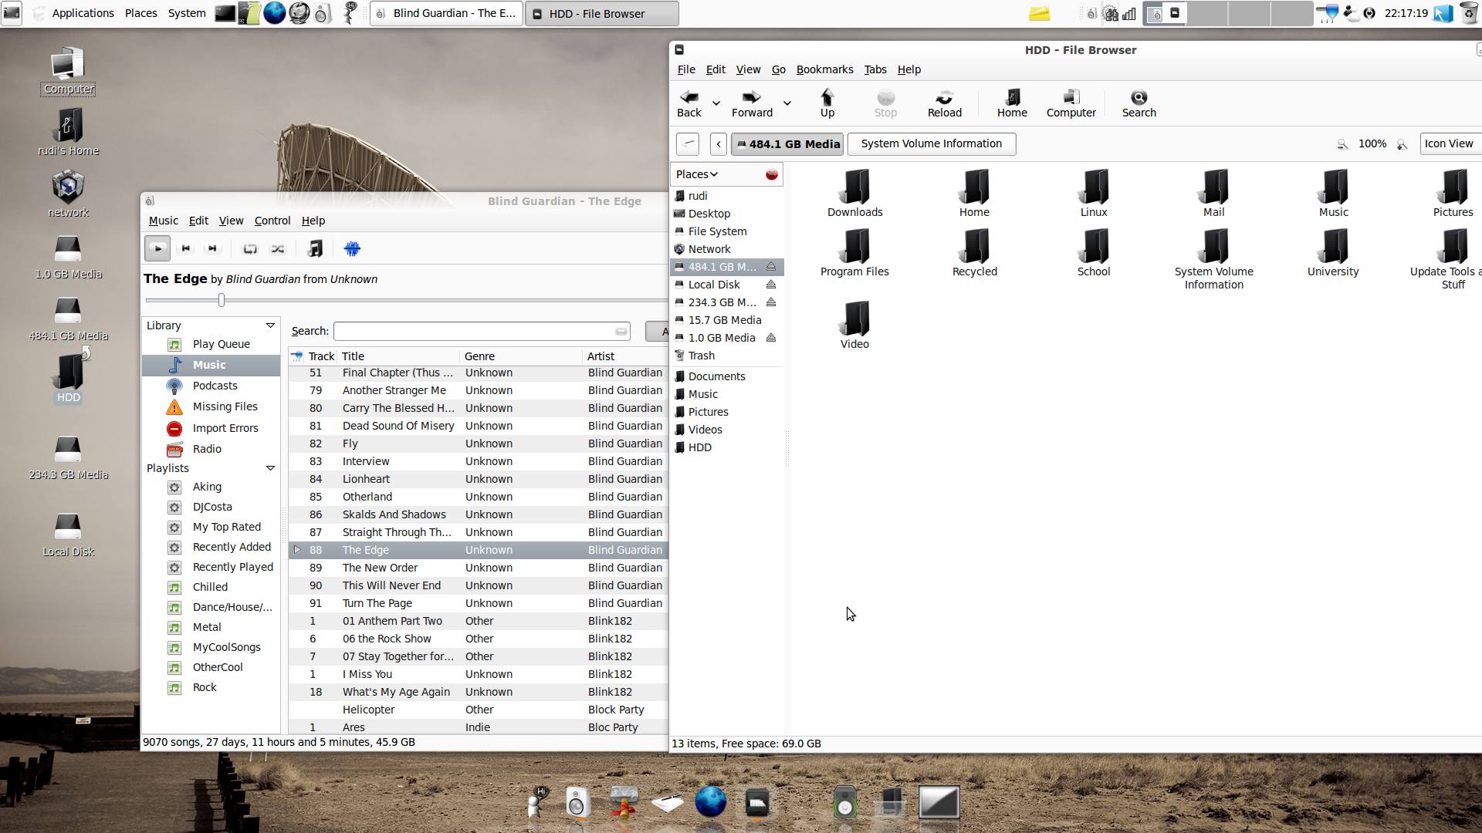Viewport: 1482px width, 833px height.
Task: Click the System Volume Information path button
Action: tap(931, 144)
